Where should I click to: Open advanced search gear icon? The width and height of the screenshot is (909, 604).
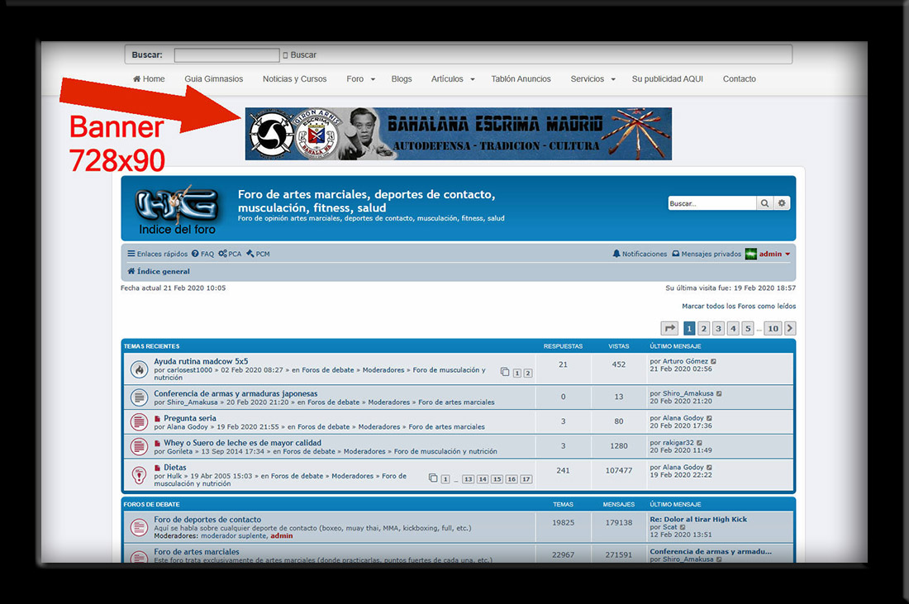tap(782, 203)
